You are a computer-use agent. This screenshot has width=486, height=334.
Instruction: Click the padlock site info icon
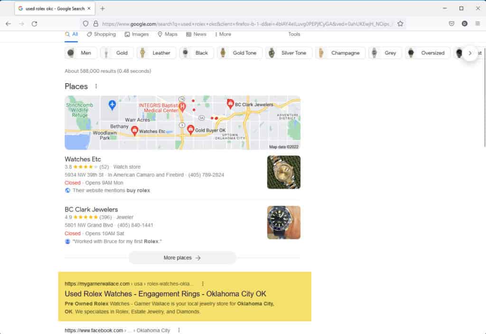(x=96, y=24)
